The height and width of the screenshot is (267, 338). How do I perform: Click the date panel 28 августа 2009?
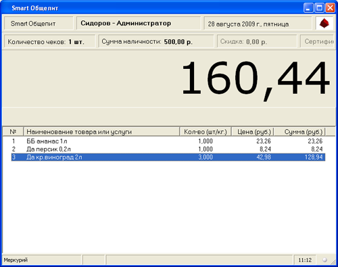pyautogui.click(x=258, y=24)
